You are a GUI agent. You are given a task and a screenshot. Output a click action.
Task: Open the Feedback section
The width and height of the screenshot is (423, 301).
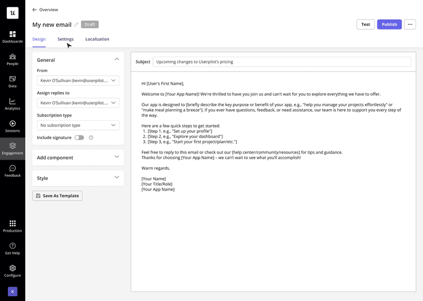(x=12, y=171)
